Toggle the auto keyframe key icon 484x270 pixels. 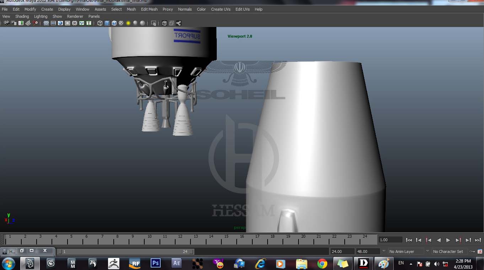[472, 251]
